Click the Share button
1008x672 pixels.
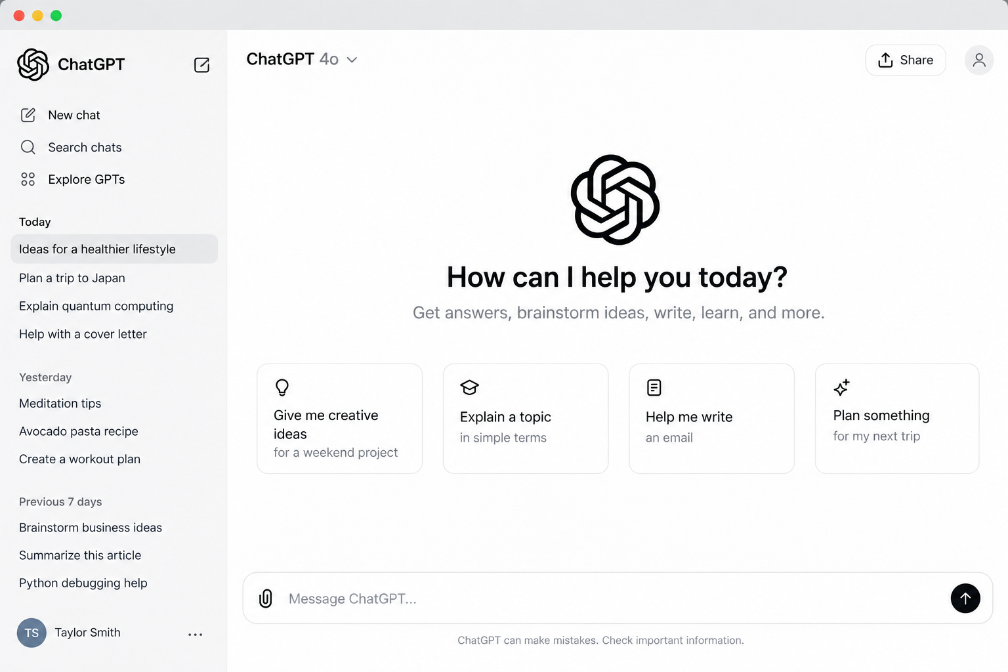(x=906, y=60)
